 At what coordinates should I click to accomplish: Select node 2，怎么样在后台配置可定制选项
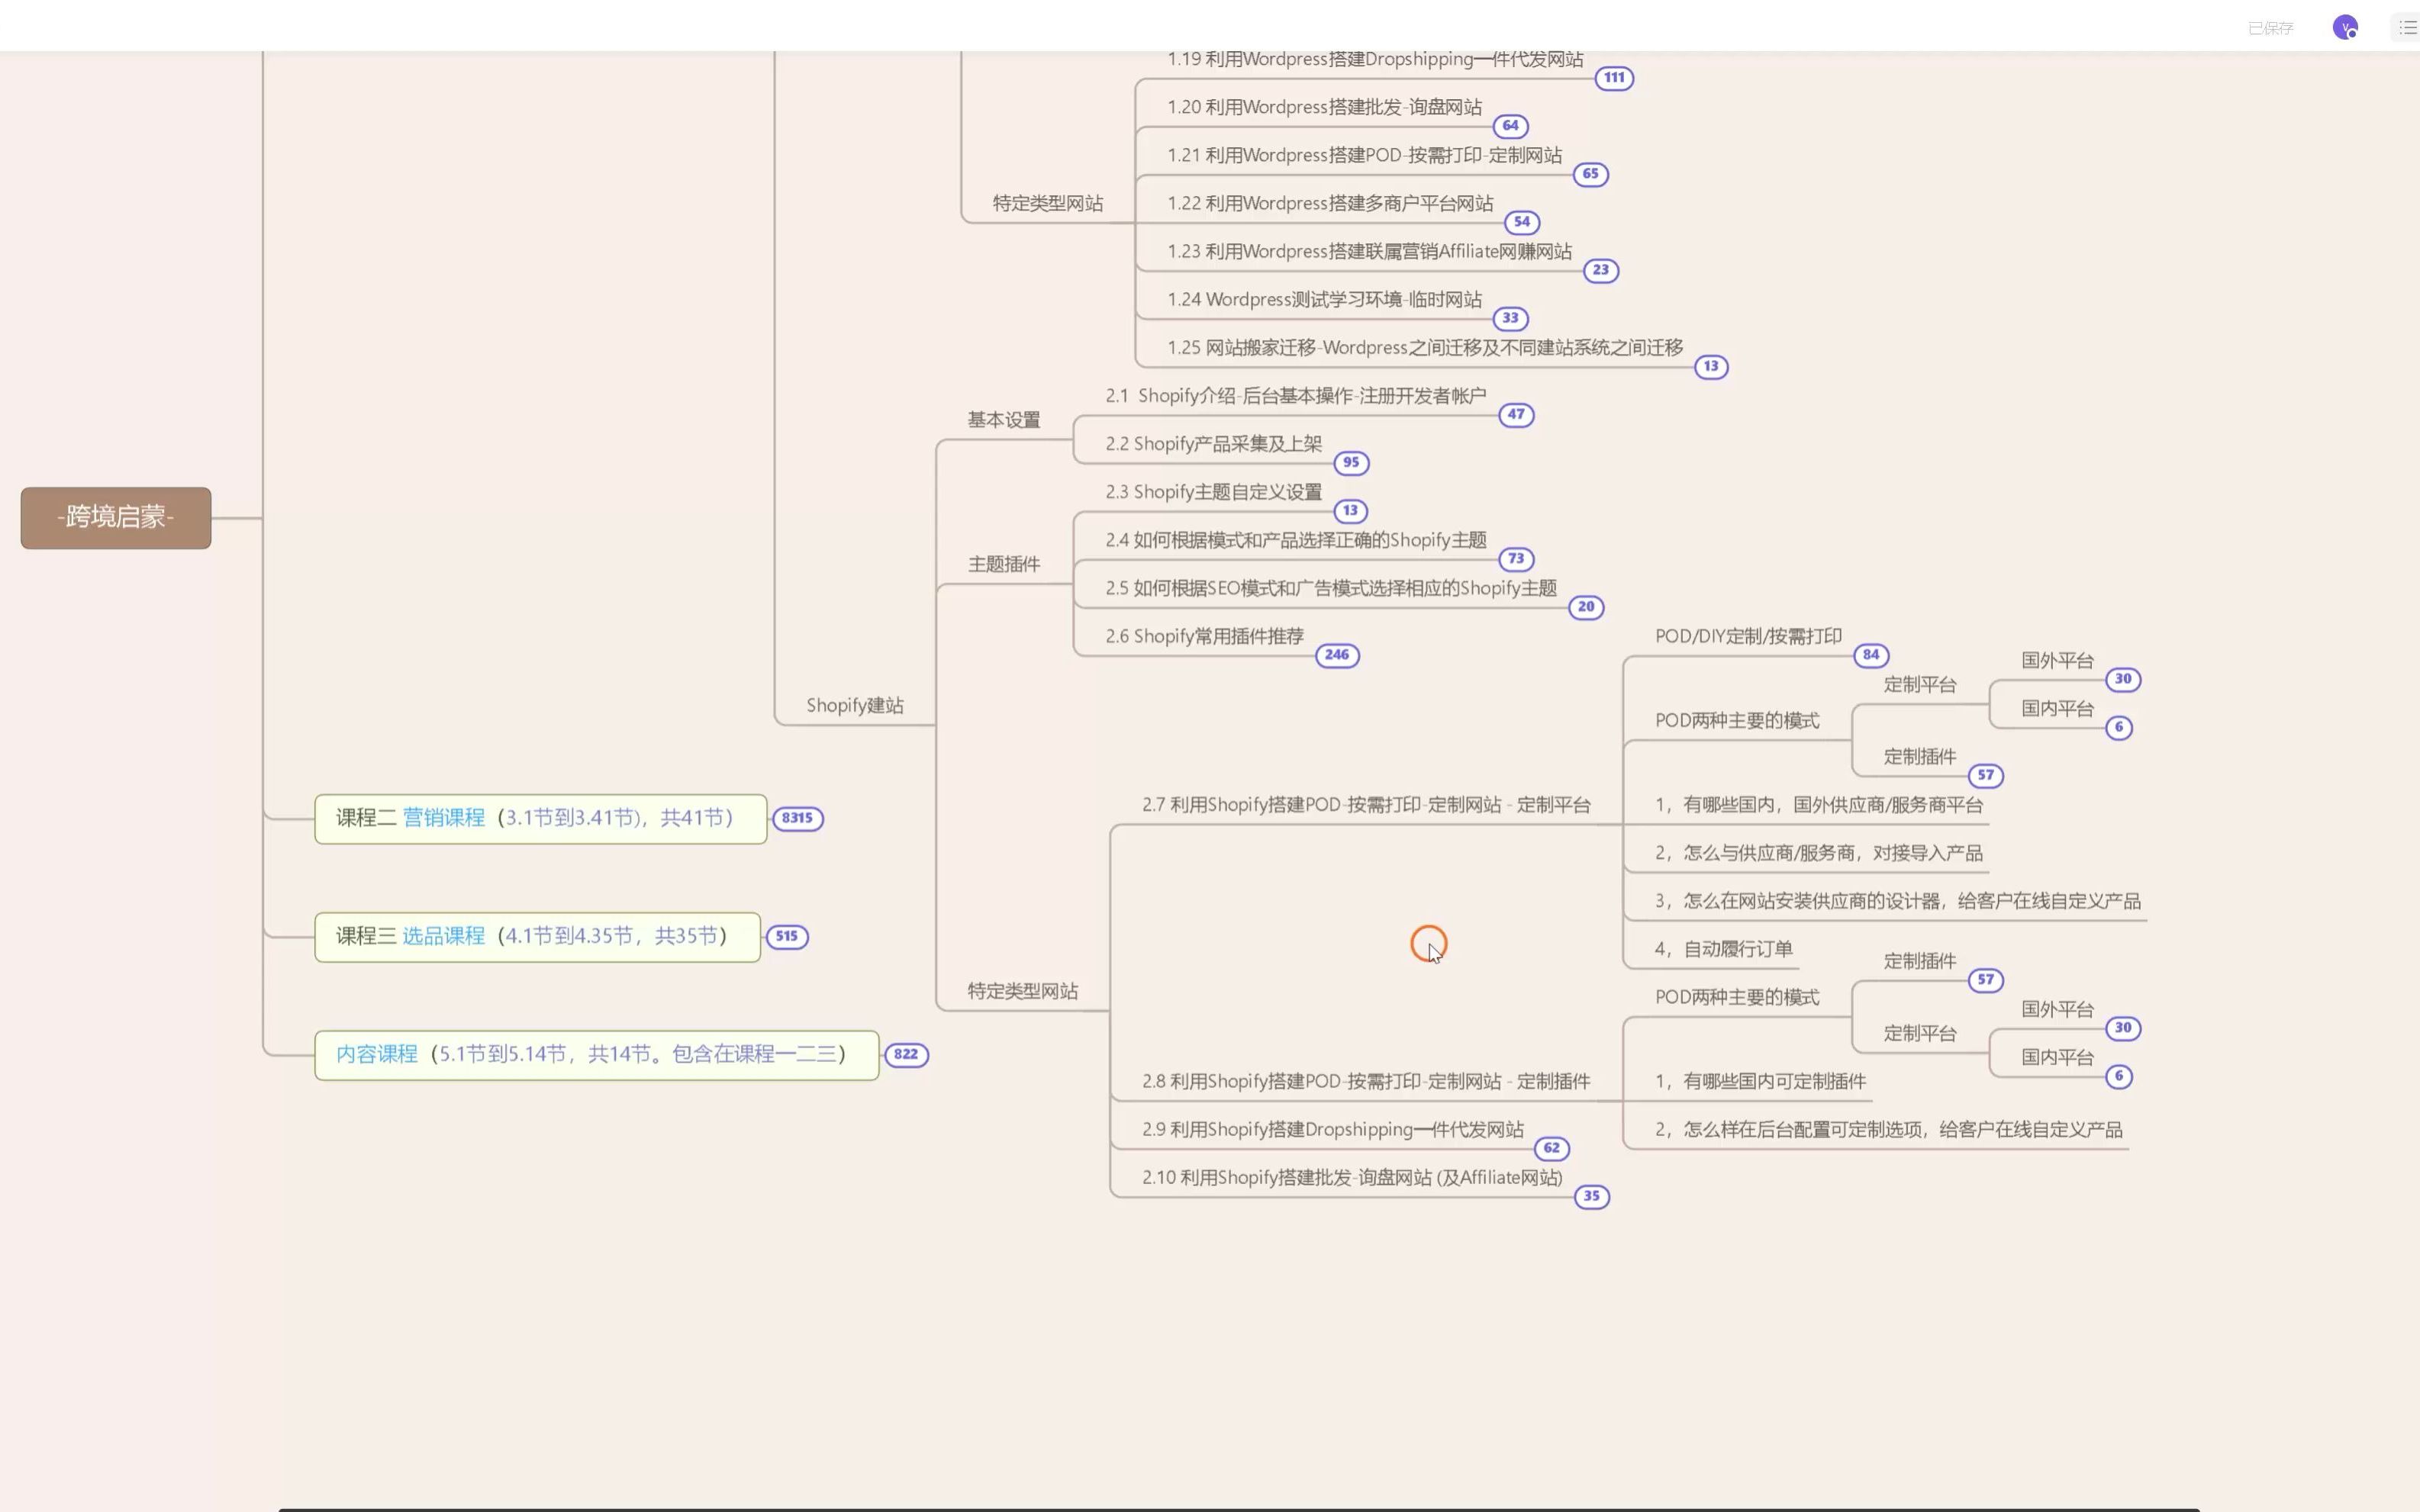1889,1129
